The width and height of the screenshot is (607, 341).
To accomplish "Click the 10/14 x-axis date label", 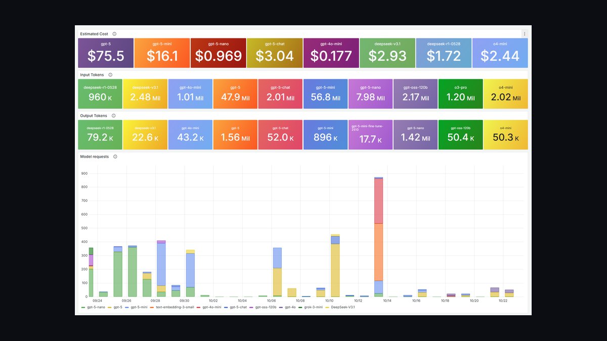I will pos(387,301).
